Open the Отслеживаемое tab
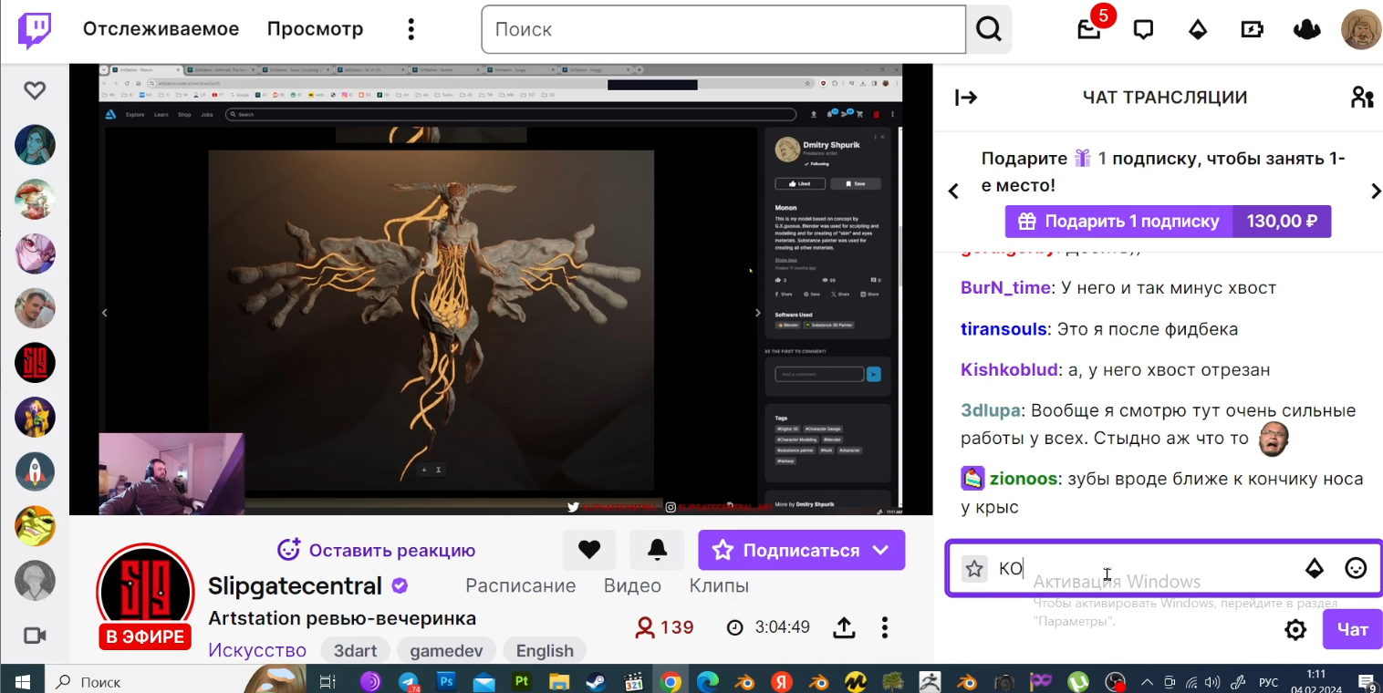This screenshot has width=1383, height=693. point(161,29)
